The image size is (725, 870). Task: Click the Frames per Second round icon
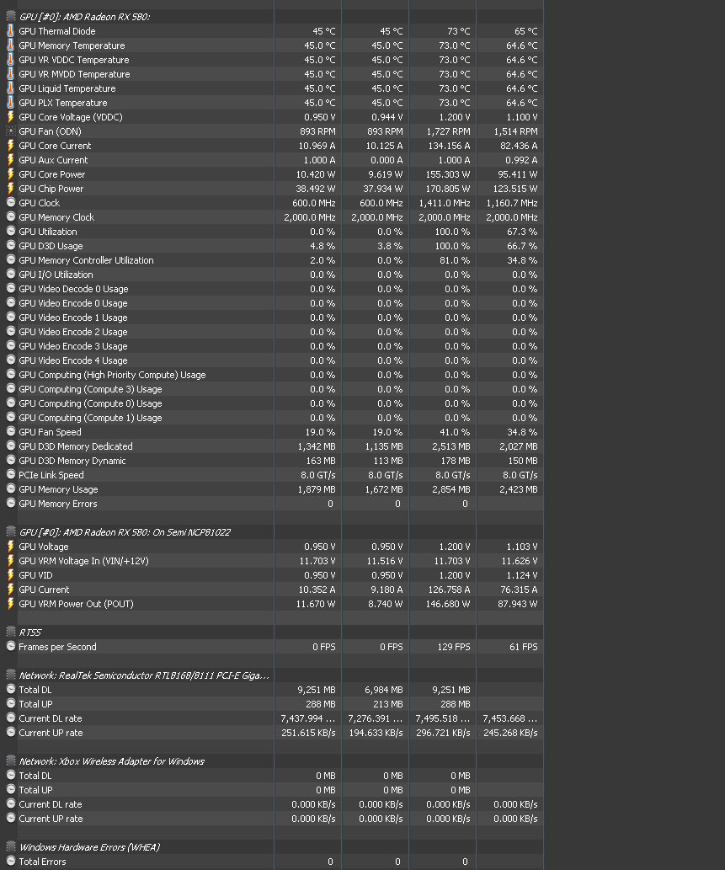[x=11, y=647]
